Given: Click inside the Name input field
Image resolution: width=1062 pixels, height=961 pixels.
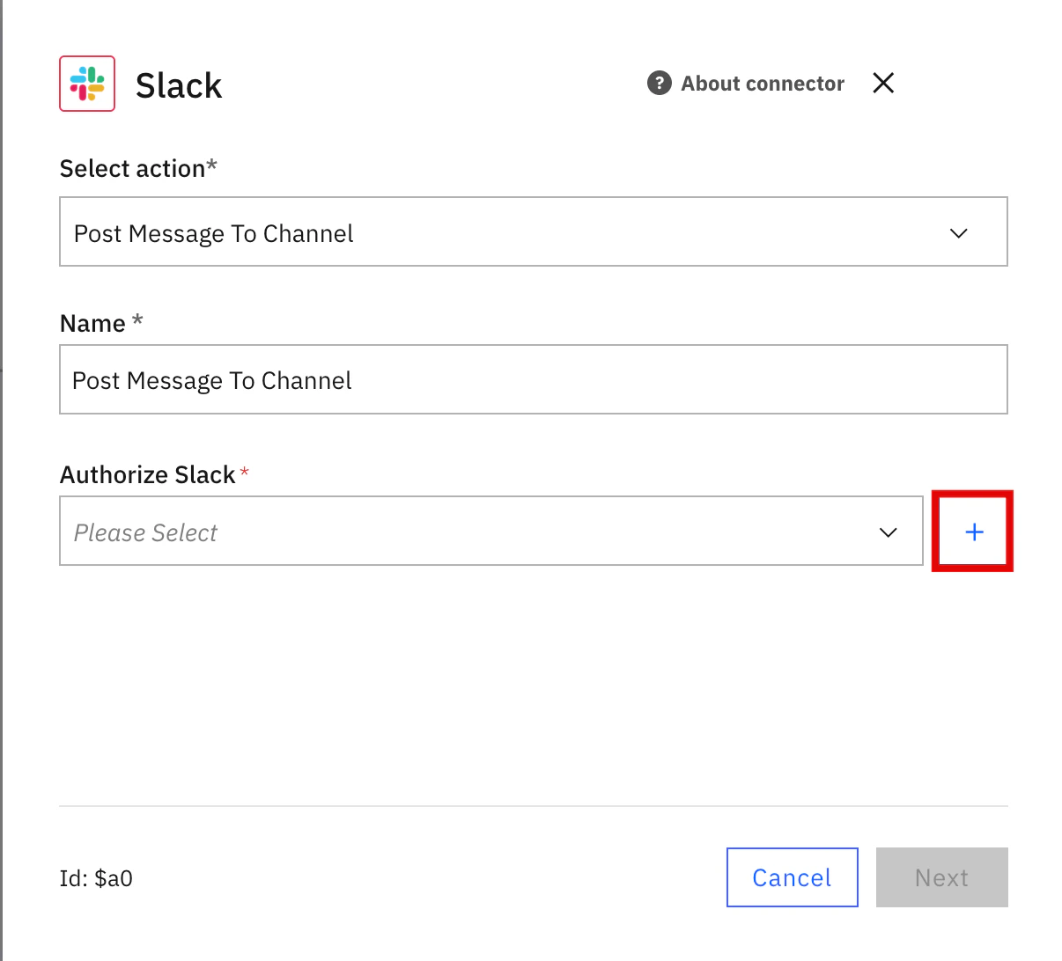Looking at the screenshot, I should pos(534,379).
